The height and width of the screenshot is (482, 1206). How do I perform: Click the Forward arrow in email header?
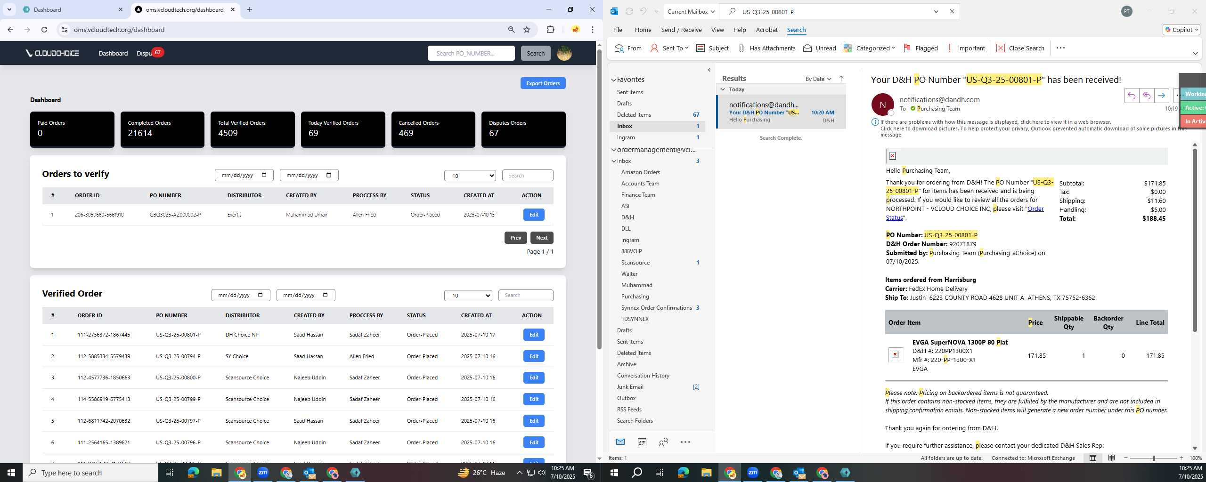[x=1161, y=96]
